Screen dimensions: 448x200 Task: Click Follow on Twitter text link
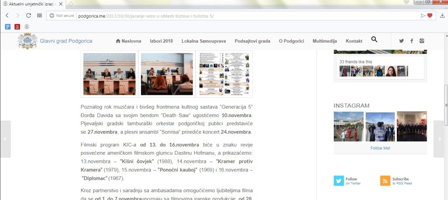click(353, 181)
